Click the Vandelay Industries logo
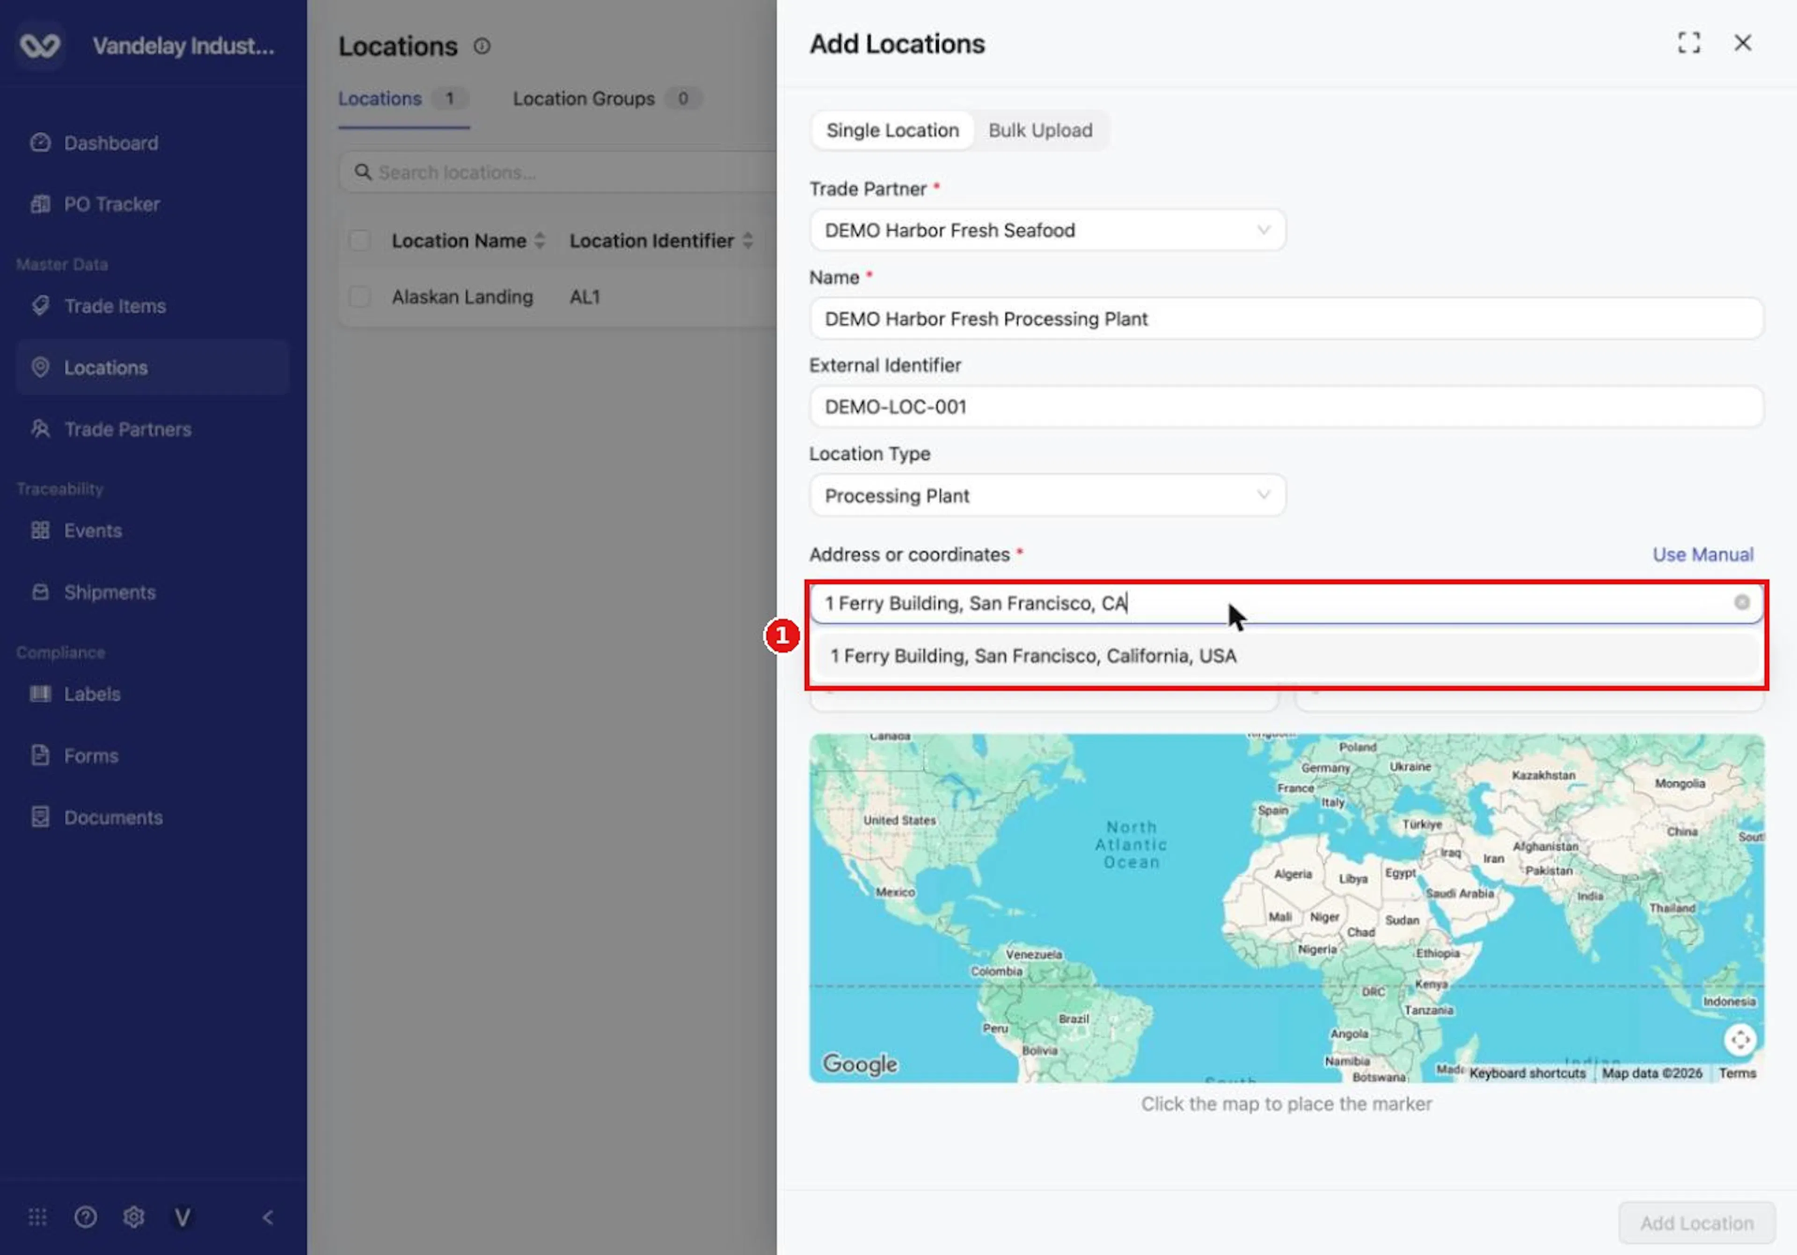 (x=40, y=45)
